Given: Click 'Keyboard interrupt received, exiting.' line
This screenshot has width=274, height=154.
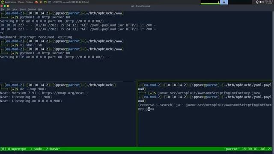Looking at the screenshot, I should coord(37,37).
